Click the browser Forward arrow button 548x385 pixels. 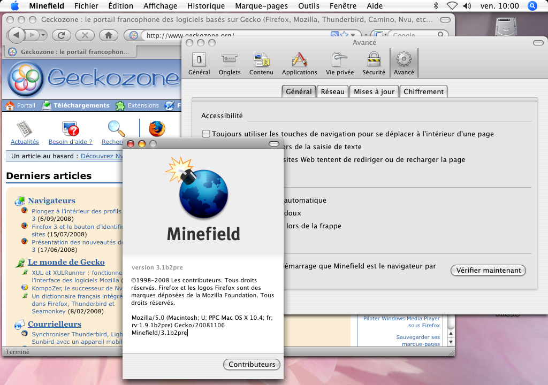[33, 35]
